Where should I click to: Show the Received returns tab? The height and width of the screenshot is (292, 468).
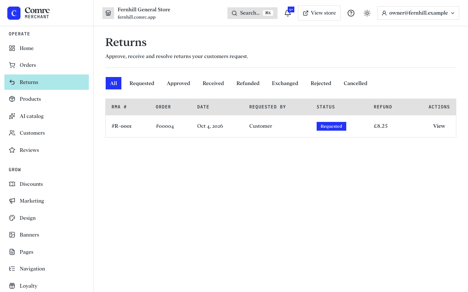click(x=213, y=83)
